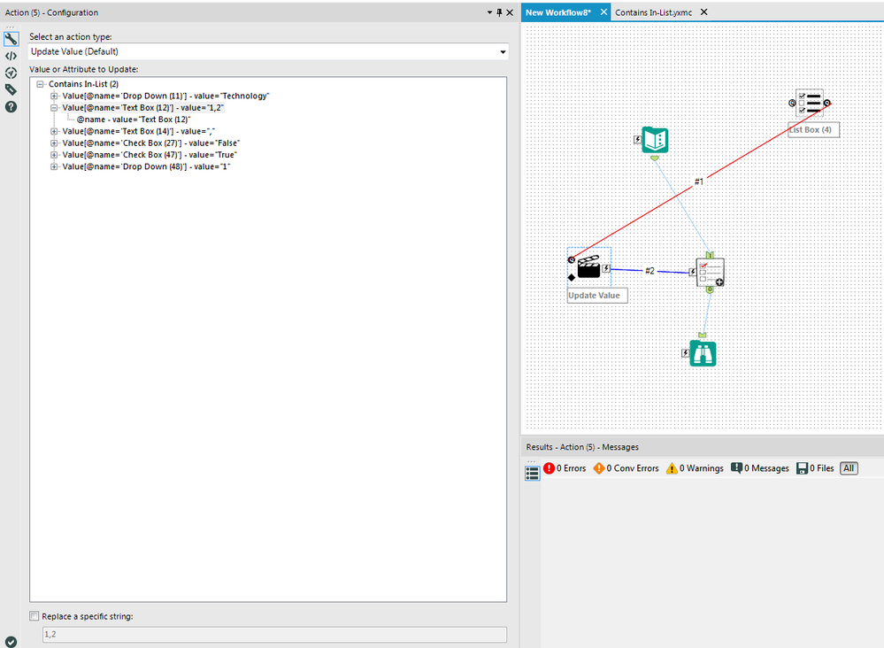Select Check Box (47) value True row
The image size is (884, 648).
click(x=150, y=155)
